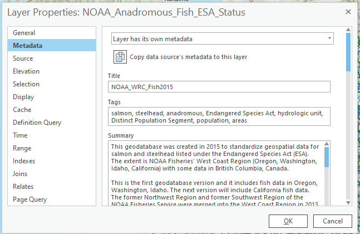Click the Summary box scrollbar thumb
The height and width of the screenshot is (234, 360).
coord(327,157)
